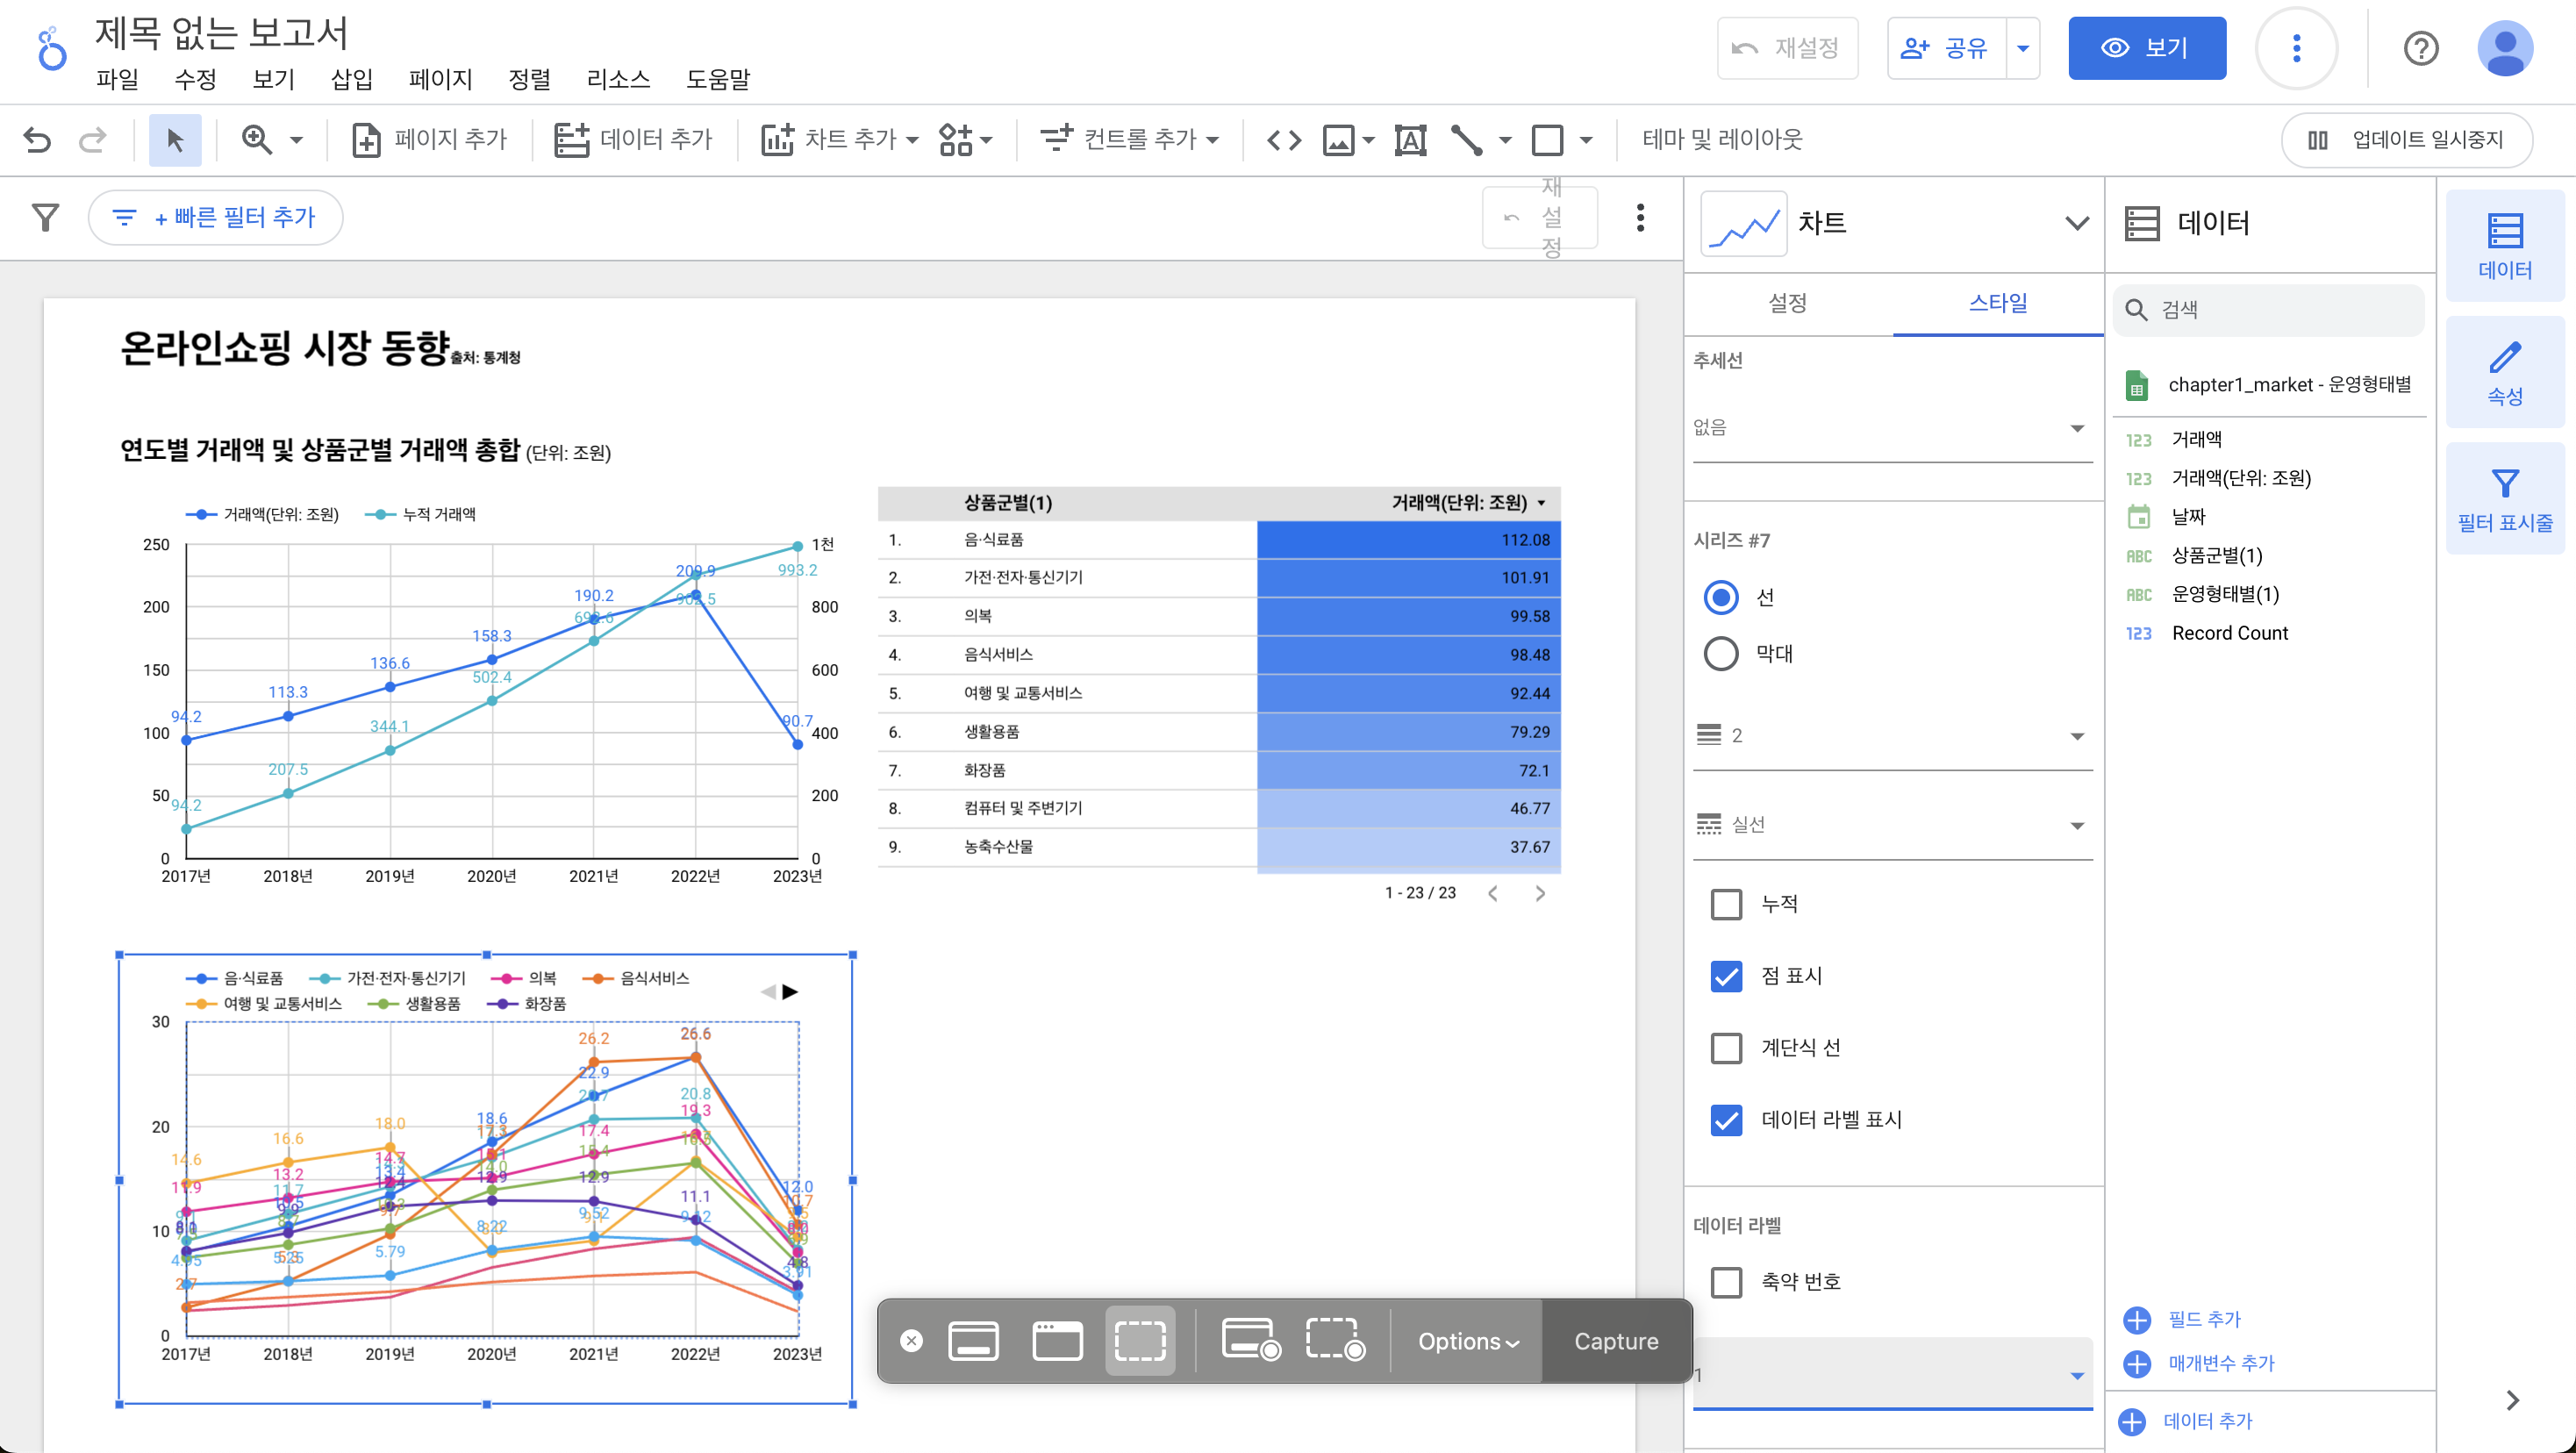
Task: Click the URL embed code icon
Action: point(1284,139)
